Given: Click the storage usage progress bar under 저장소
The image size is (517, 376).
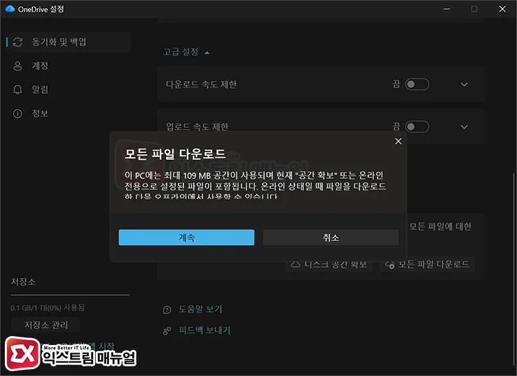Looking at the screenshot, I should pyautogui.click(x=70, y=295).
